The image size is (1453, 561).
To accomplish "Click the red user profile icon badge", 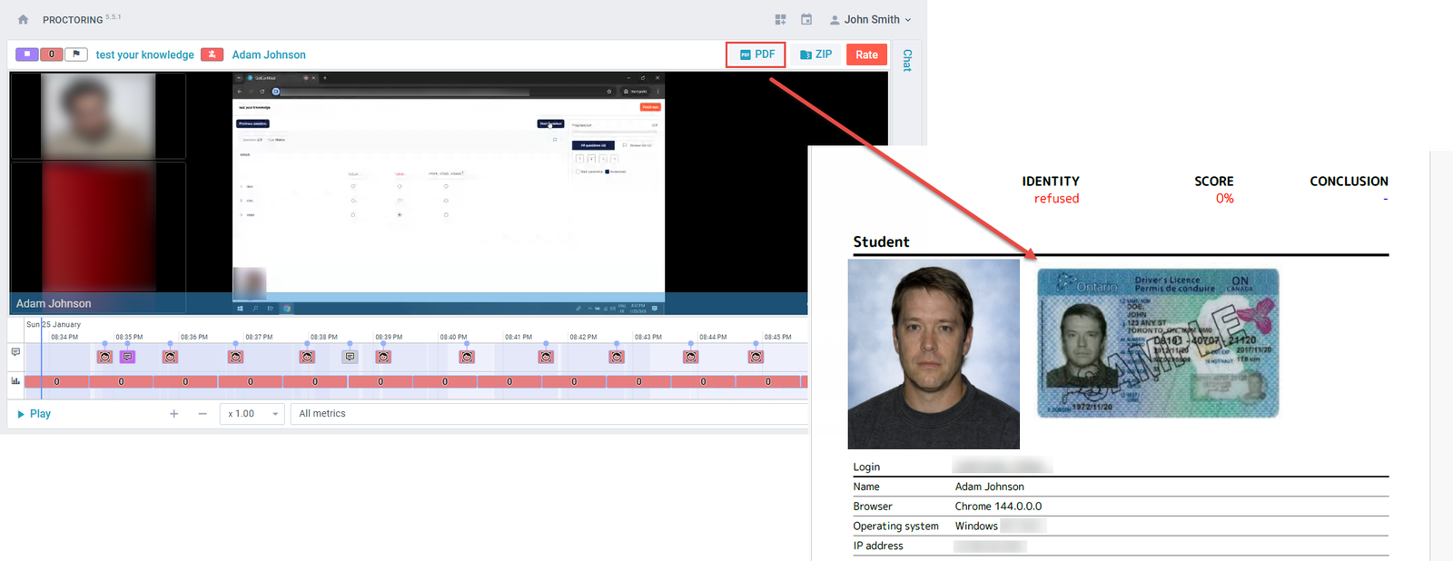I will (212, 54).
